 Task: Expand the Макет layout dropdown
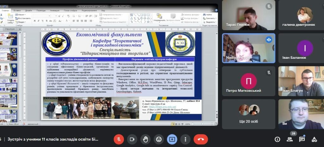[21, 15]
